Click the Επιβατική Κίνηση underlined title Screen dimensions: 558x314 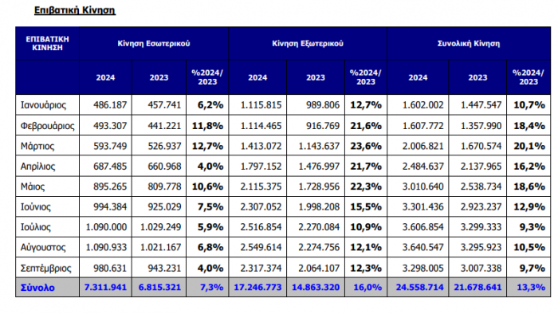[75, 10]
